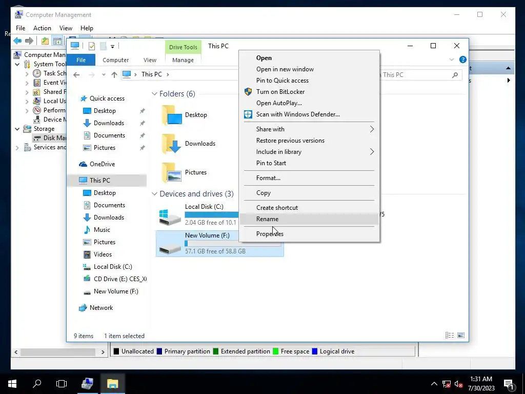Image resolution: width=525 pixels, height=394 pixels.
Task: Click the Explorer back arrow
Action: [x=76, y=75]
